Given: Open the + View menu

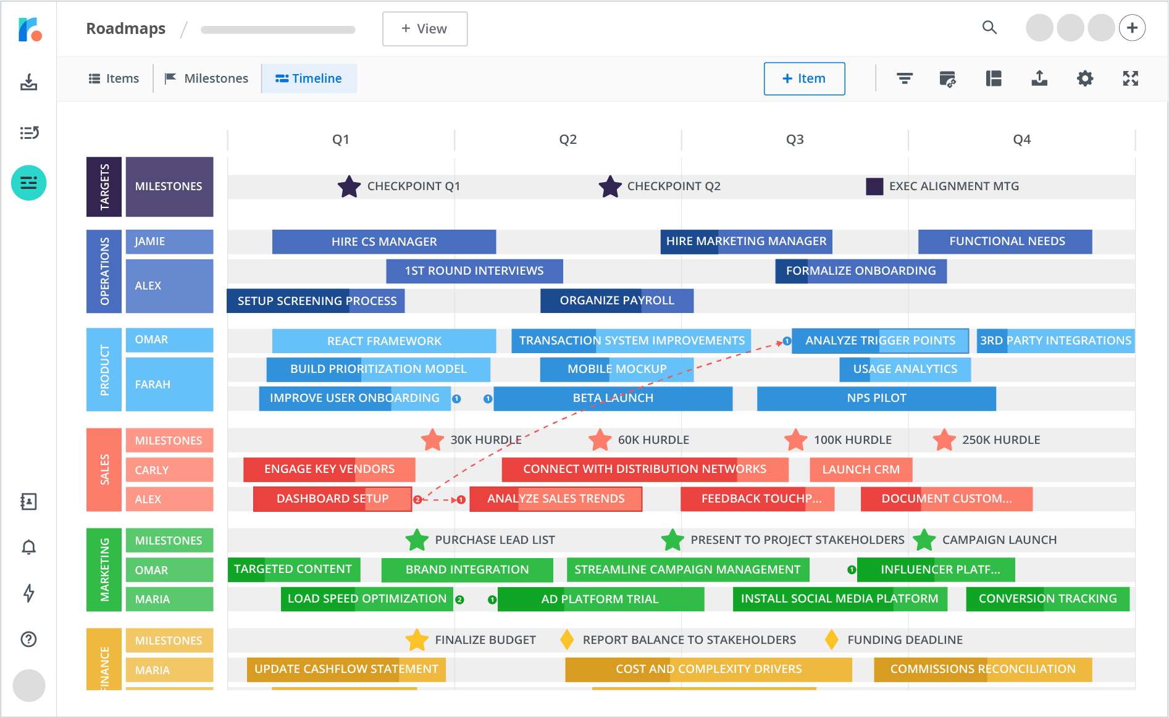Looking at the screenshot, I should (424, 28).
